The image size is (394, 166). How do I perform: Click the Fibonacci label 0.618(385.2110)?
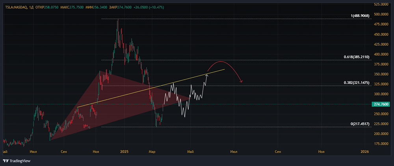pos(357,57)
